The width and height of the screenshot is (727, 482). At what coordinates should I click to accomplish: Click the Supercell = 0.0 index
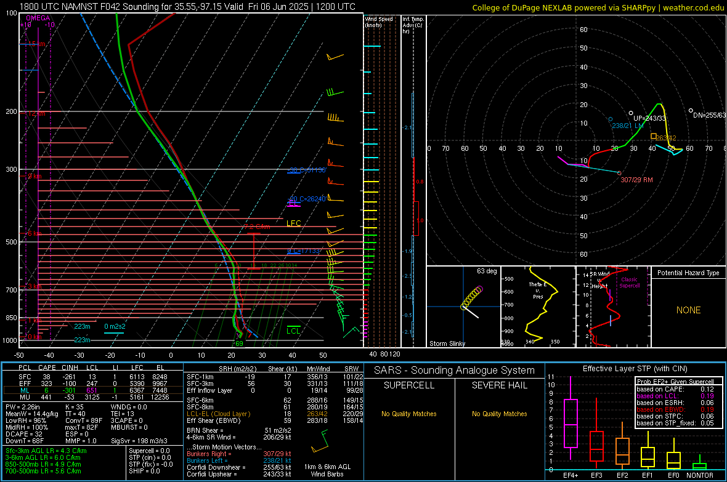click(x=149, y=451)
